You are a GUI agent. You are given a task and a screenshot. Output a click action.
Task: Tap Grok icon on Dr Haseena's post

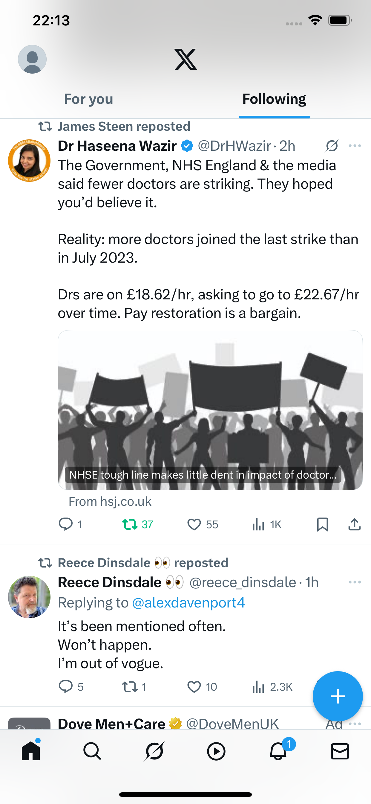tap(332, 146)
